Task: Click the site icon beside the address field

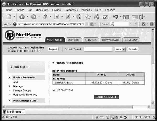Action: click(x=15, y=24)
